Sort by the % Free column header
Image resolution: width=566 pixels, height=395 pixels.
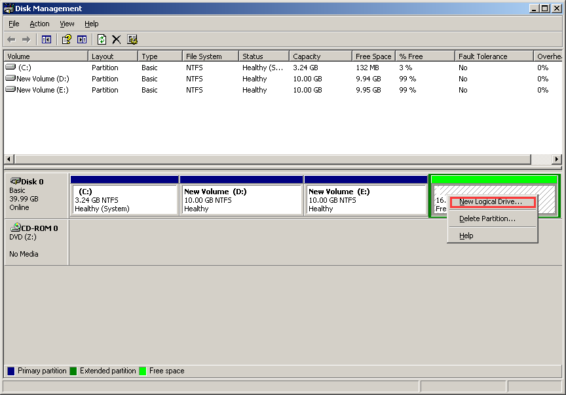pos(425,56)
